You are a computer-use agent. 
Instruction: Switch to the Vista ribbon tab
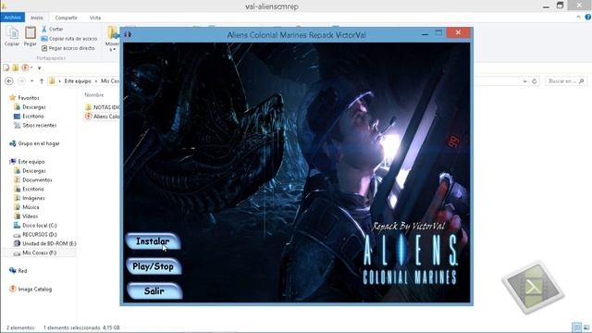pyautogui.click(x=95, y=18)
